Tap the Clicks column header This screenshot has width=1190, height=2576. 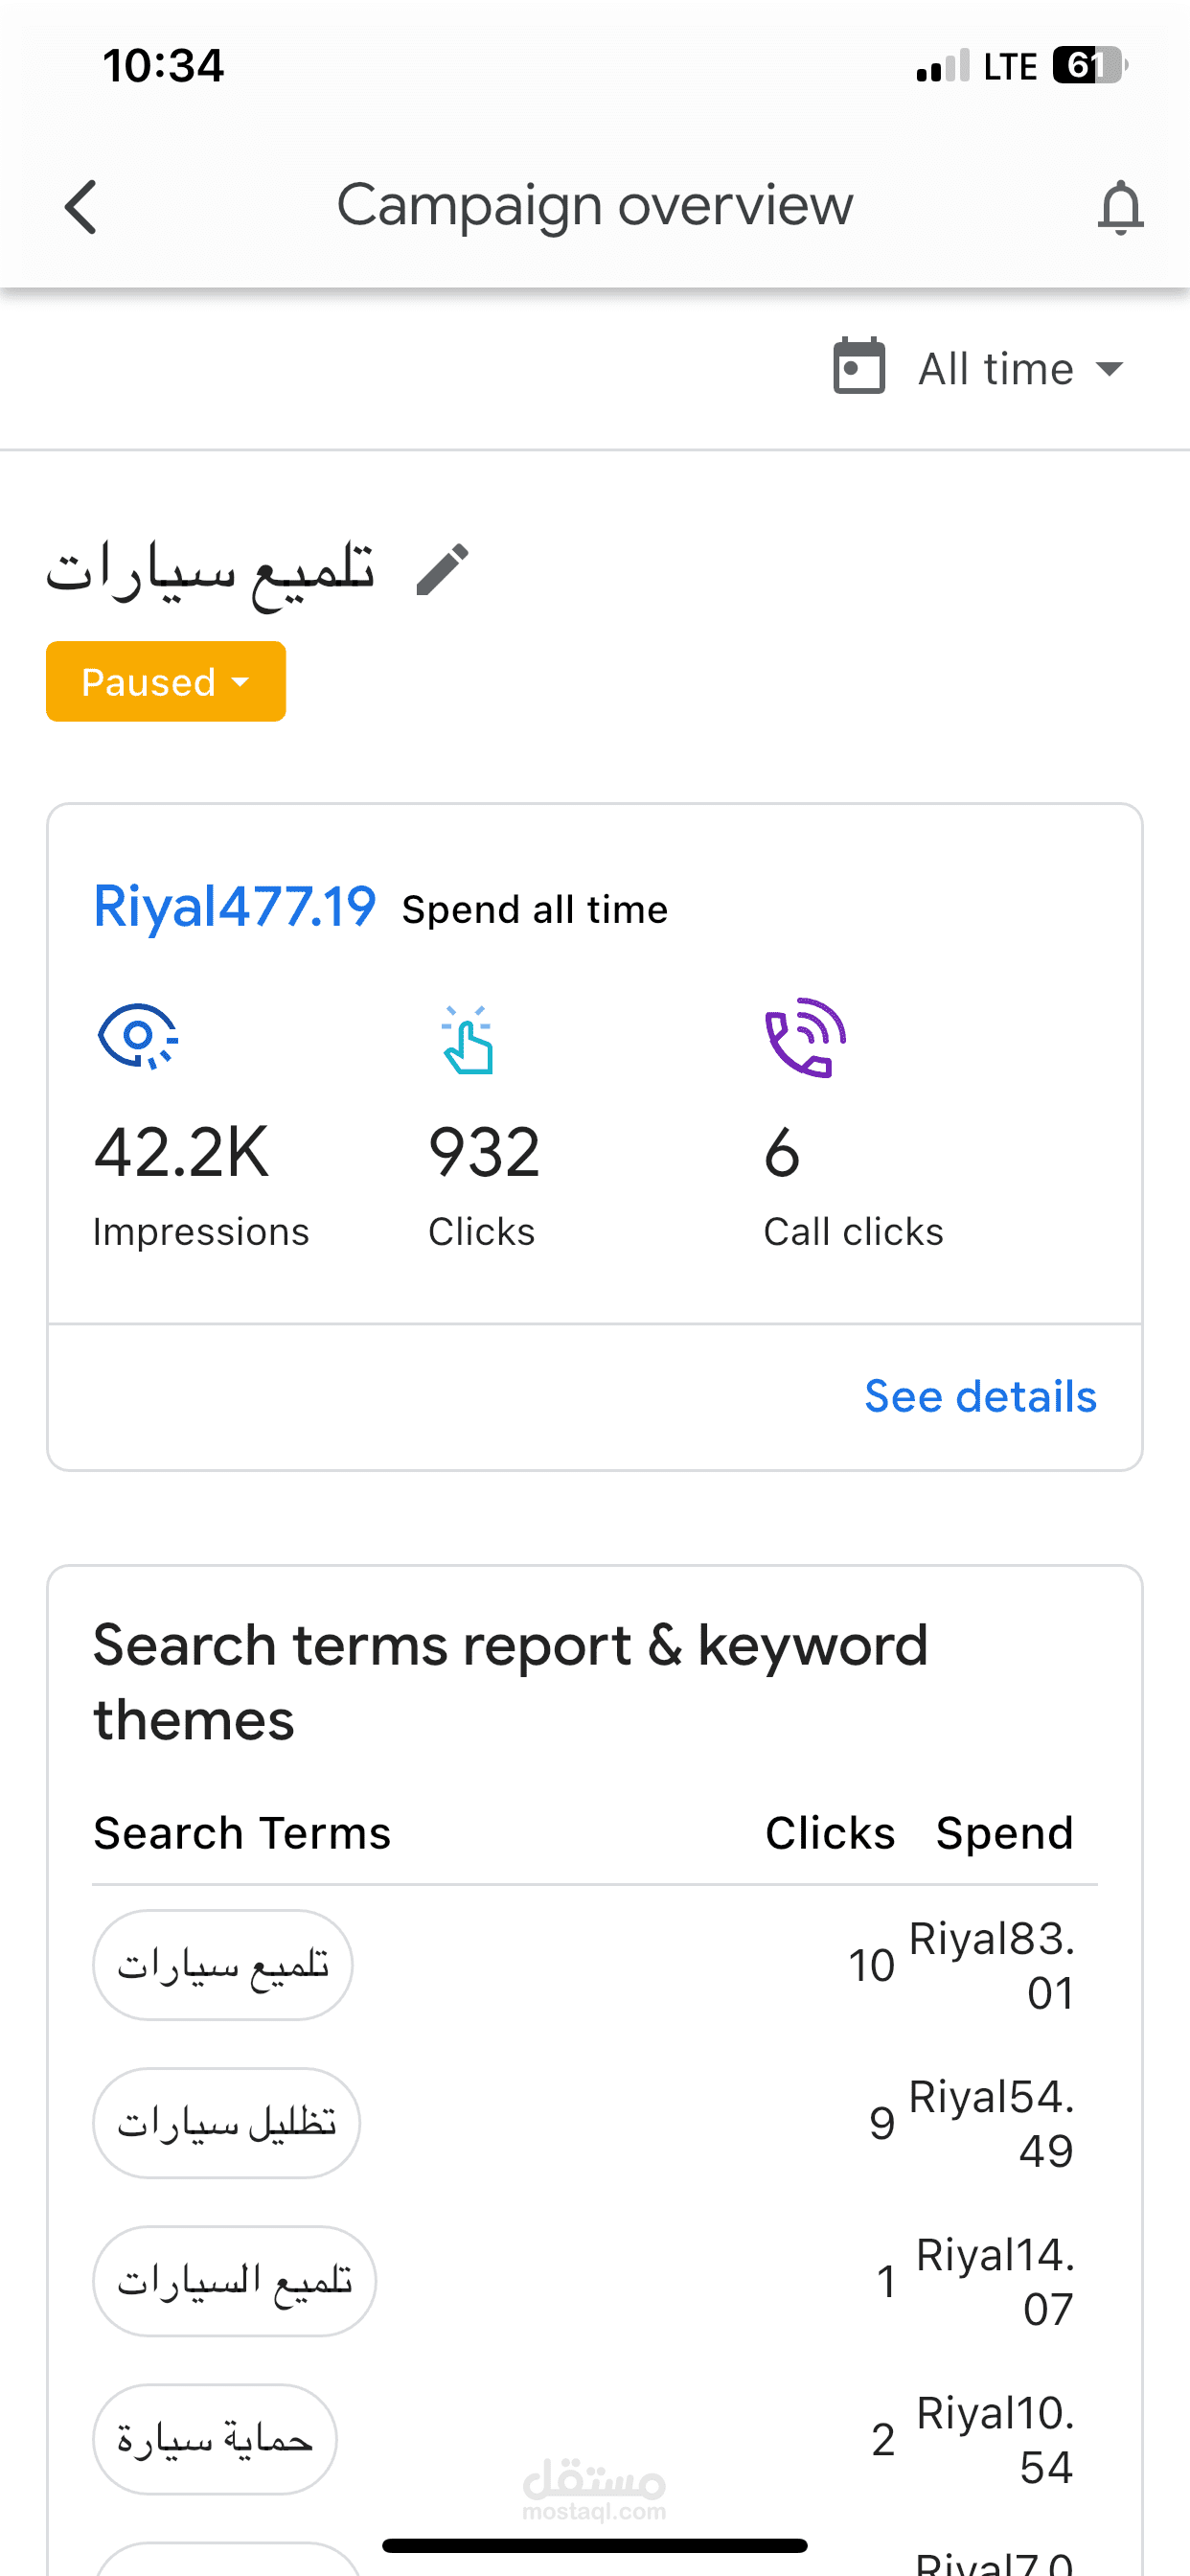(x=830, y=1833)
